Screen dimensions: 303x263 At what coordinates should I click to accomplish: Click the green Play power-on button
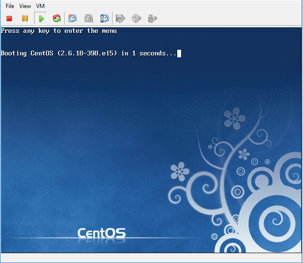pyautogui.click(x=41, y=19)
